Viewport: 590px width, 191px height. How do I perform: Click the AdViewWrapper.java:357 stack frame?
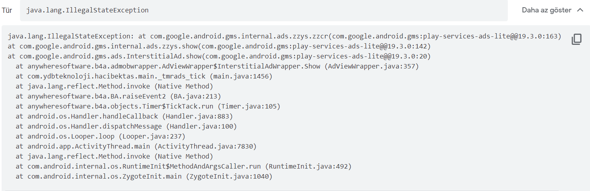(217, 66)
